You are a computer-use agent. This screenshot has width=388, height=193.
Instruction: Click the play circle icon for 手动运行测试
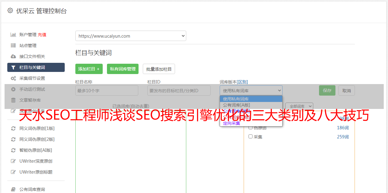click(13, 89)
